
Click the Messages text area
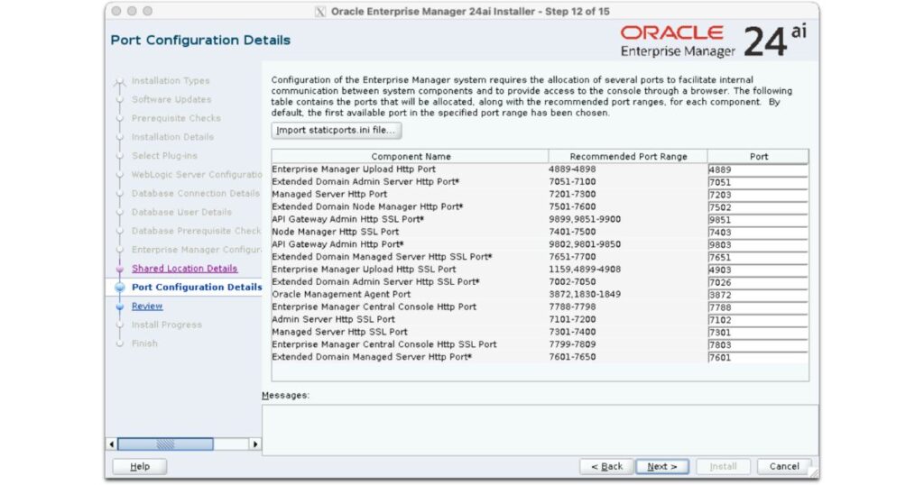pos(540,430)
